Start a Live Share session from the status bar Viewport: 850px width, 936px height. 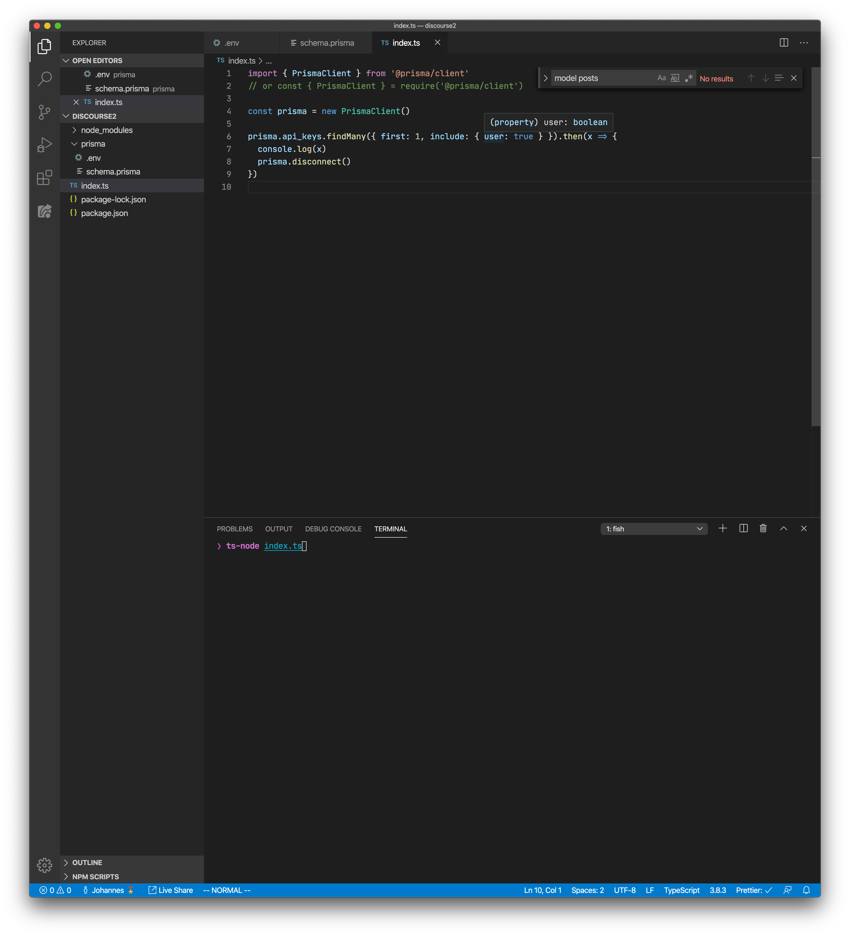coord(170,890)
